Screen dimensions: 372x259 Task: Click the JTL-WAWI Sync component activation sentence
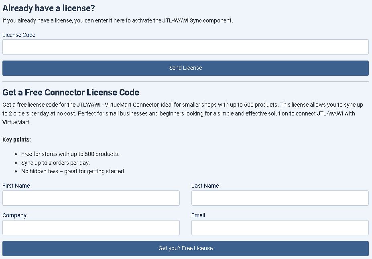pos(118,20)
